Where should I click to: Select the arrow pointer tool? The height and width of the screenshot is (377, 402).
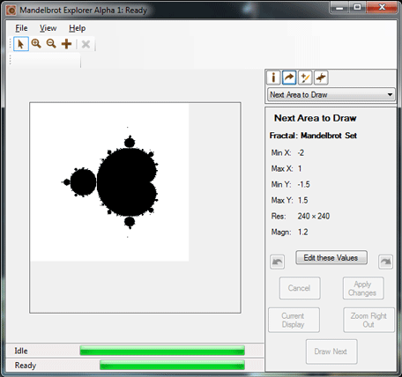tap(21, 44)
